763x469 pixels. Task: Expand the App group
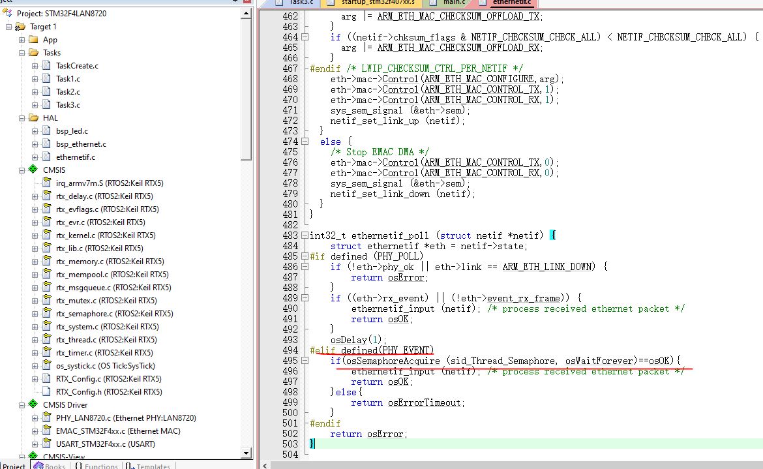pyautogui.click(x=22, y=40)
